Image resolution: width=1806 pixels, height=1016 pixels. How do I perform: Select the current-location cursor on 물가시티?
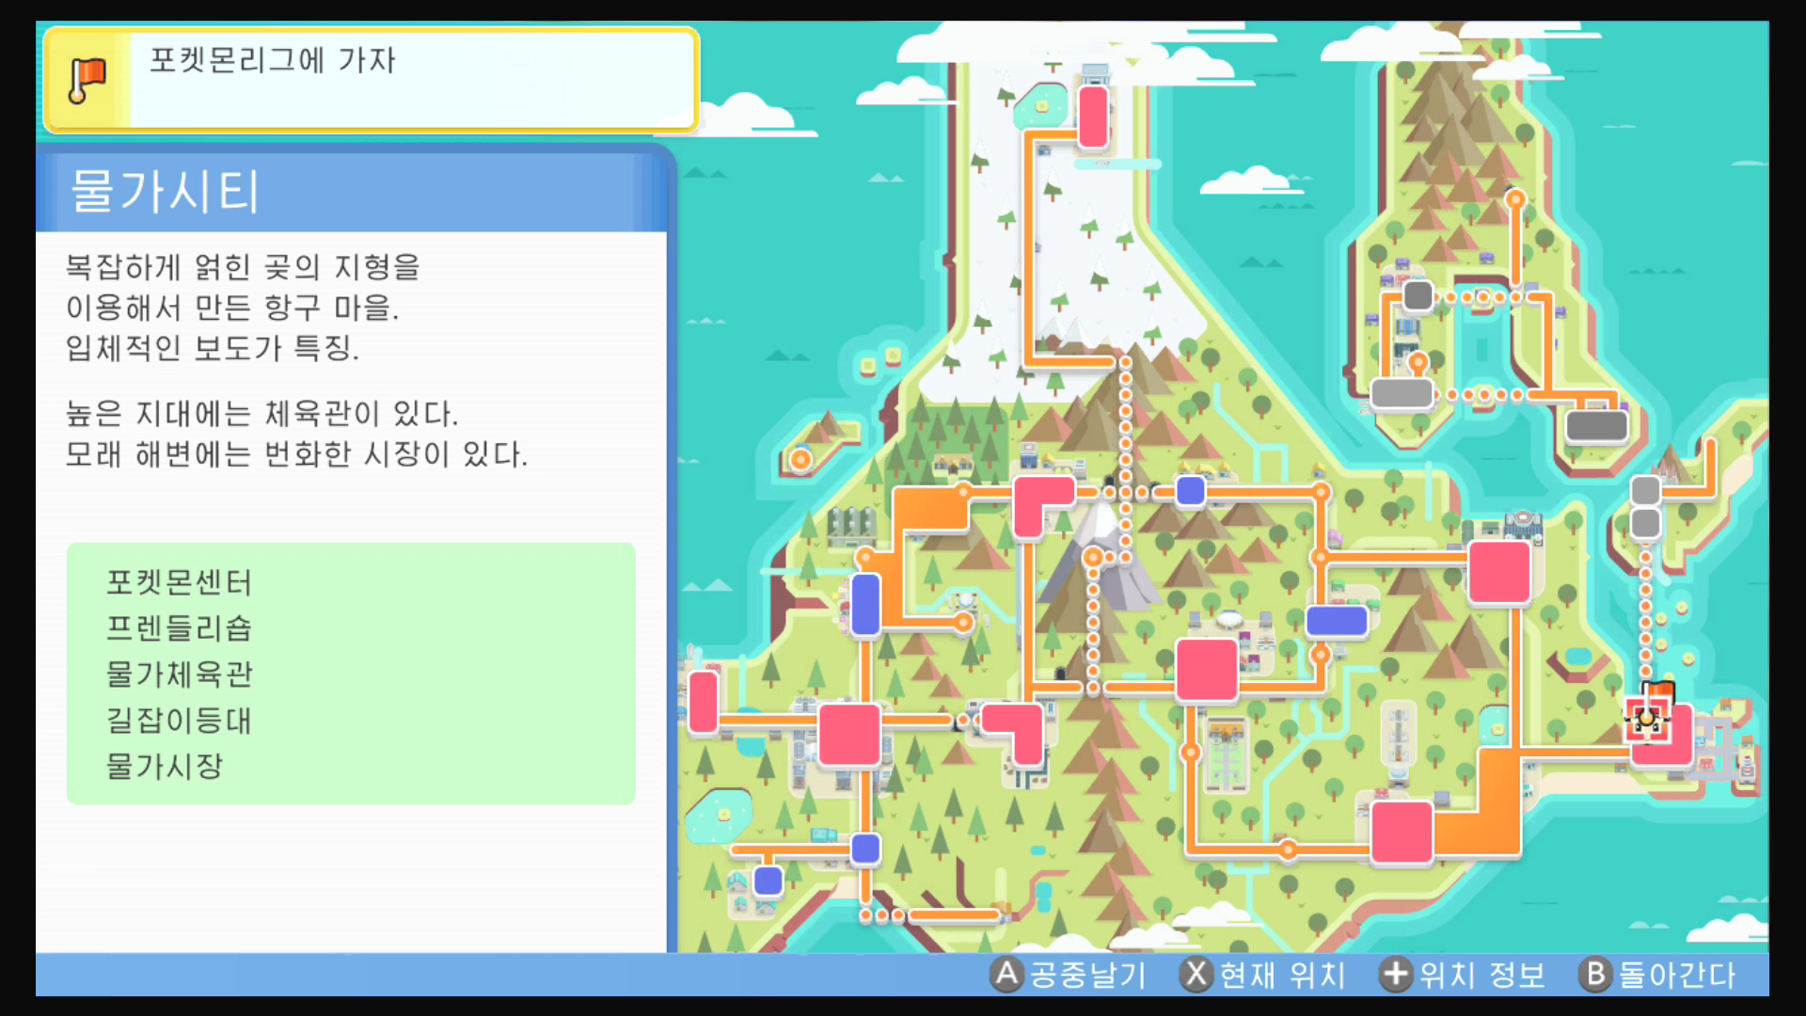coord(1648,721)
